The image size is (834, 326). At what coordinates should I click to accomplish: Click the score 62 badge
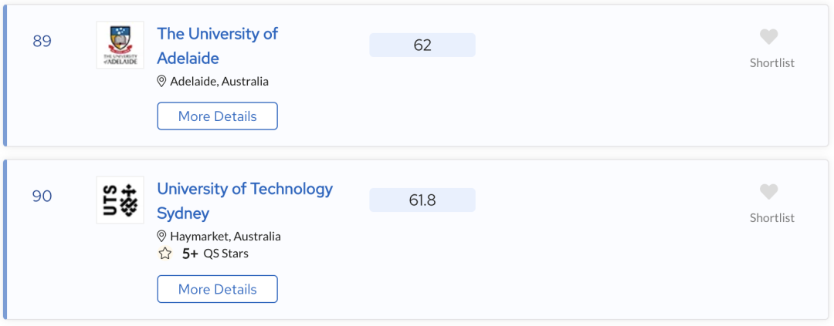pos(422,45)
